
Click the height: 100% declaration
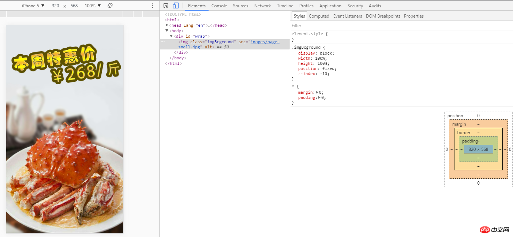tap(314, 63)
